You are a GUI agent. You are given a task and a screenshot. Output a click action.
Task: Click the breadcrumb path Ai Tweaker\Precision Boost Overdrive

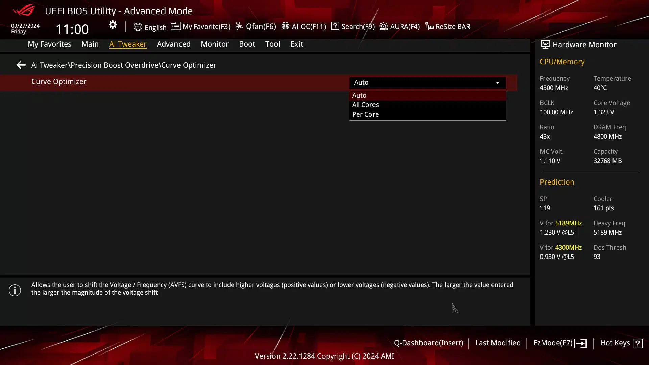click(x=95, y=65)
